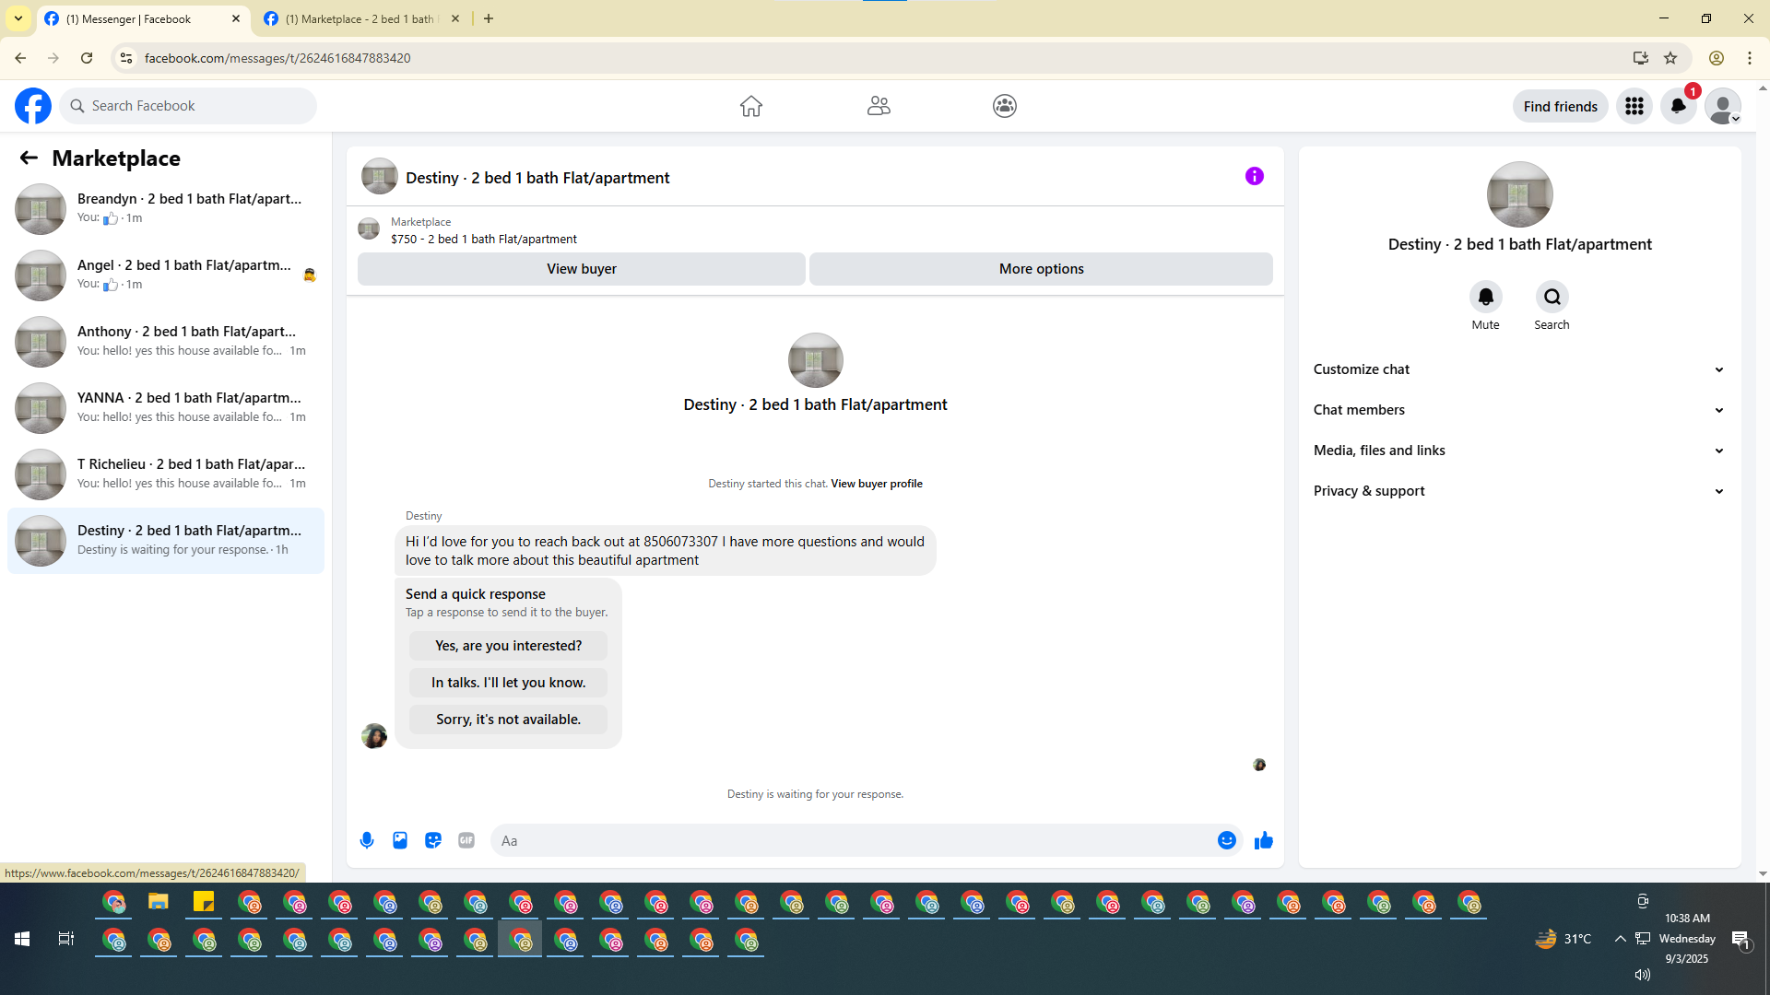Show hidden system tray icons
1770x995 pixels.
tap(1620, 939)
